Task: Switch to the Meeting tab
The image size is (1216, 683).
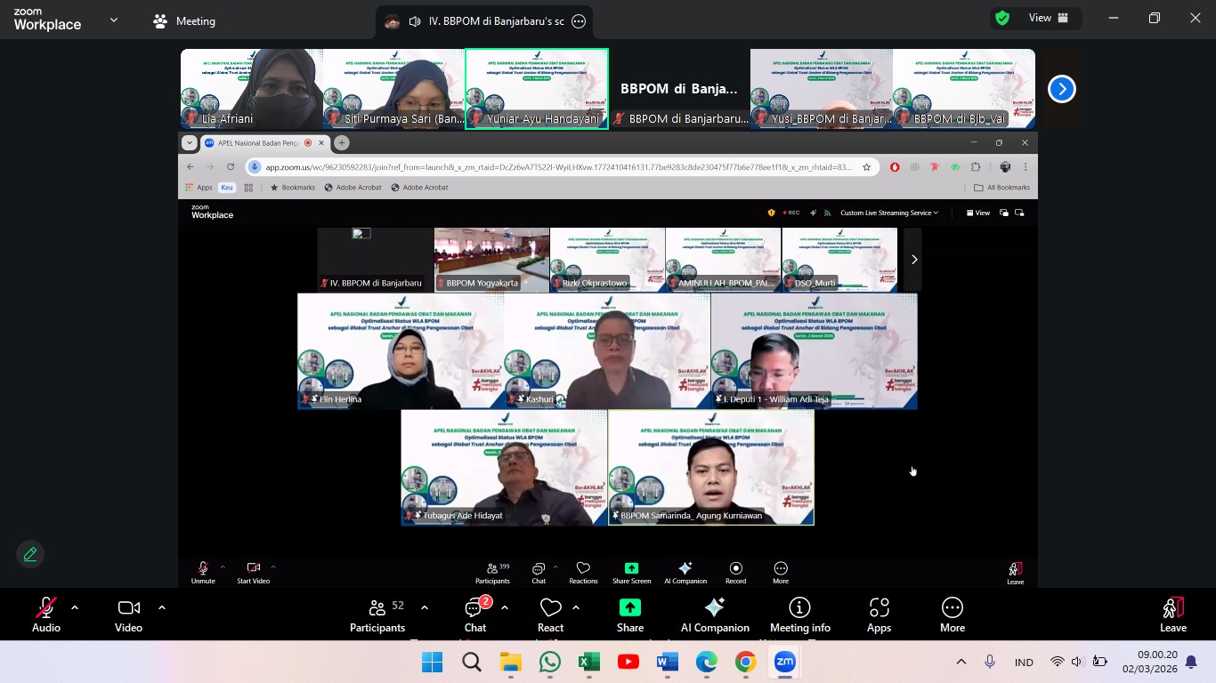Action: point(184,21)
